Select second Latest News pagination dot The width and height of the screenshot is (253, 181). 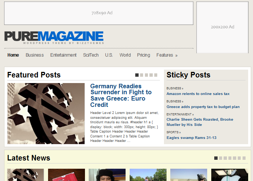pyautogui.click(x=221, y=158)
